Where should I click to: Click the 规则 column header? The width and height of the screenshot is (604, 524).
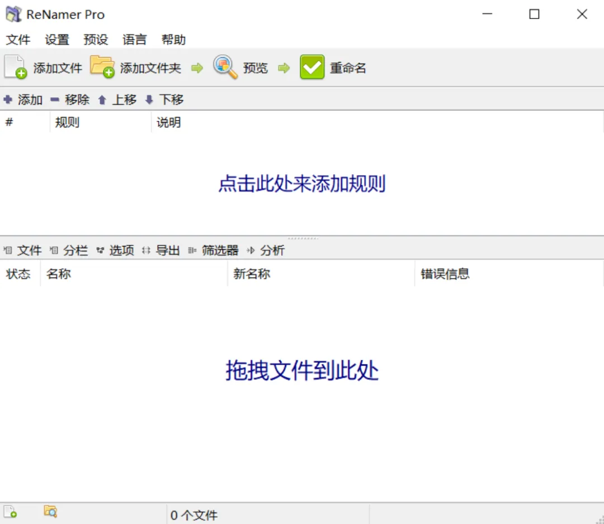pos(101,122)
